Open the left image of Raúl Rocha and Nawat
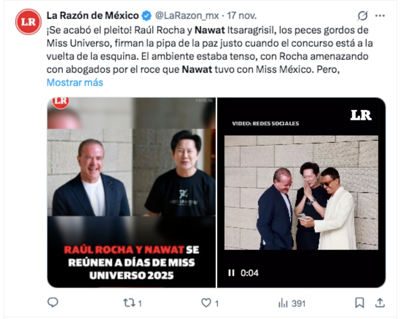 click(131, 192)
